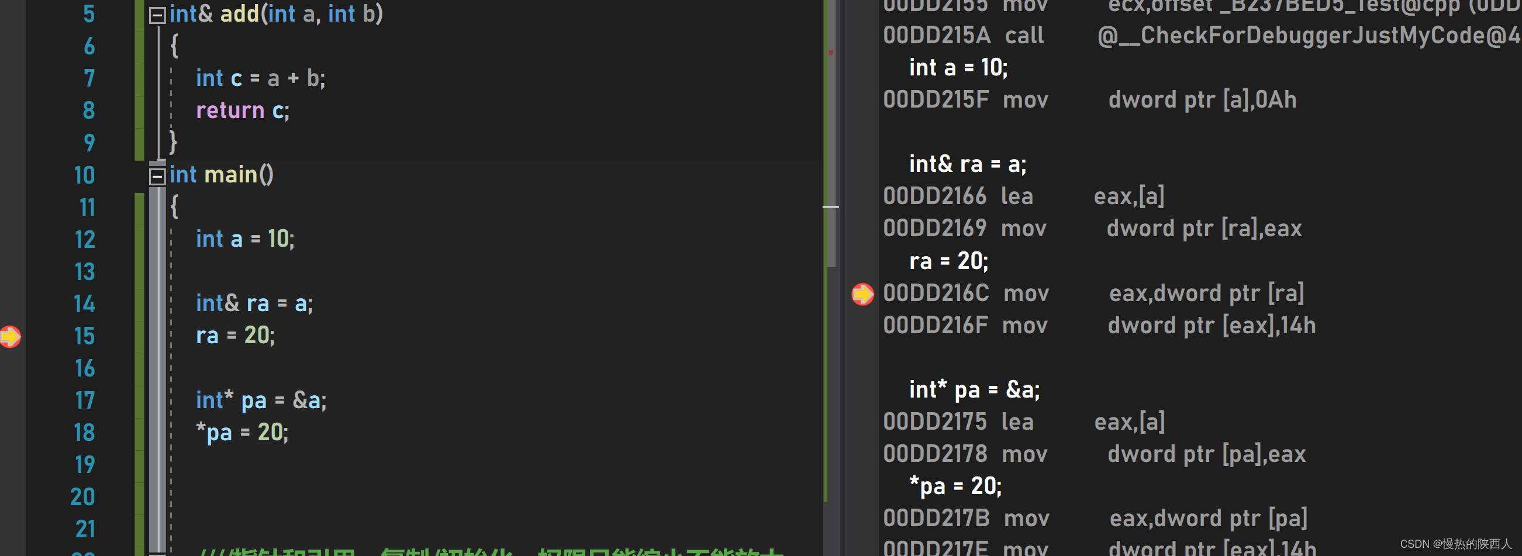1522x556 pixels.
Task: Collapse the add function fold marker
Action: point(157,15)
